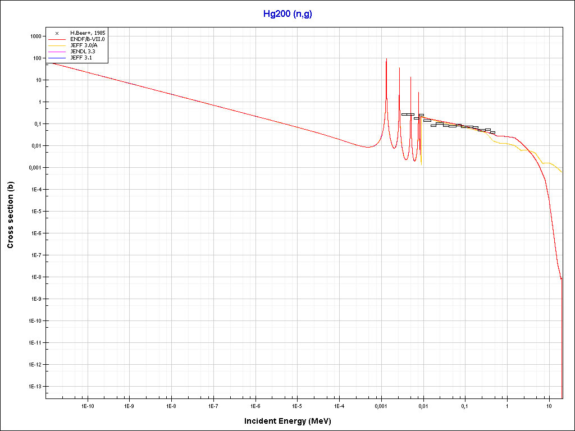Click the blue JEFF 3.1 legend line

(x=57, y=58)
